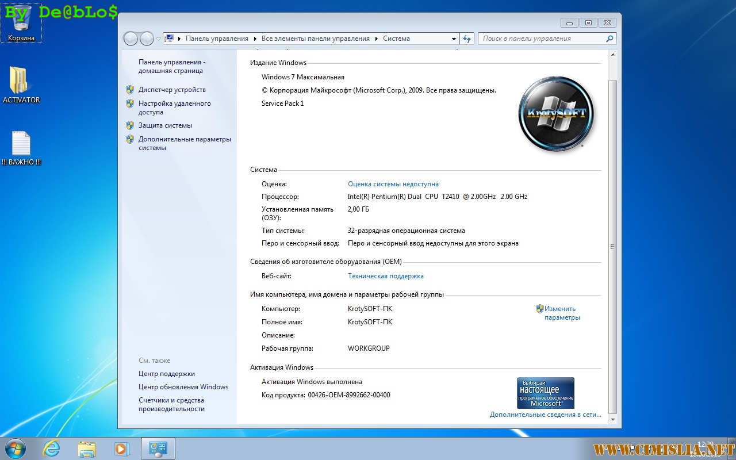Click shield icon beside Дополнительные параметры системы
The image size is (736, 460).
pos(129,139)
